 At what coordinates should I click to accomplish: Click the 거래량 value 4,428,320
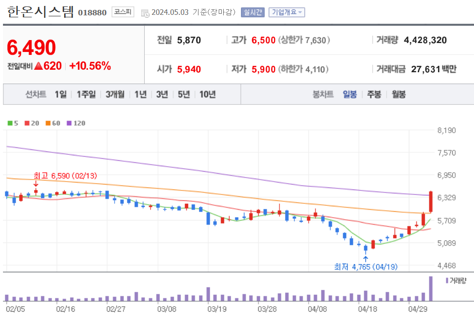[x=425, y=40]
